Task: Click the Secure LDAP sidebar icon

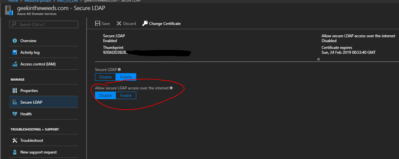Action: click(x=15, y=102)
